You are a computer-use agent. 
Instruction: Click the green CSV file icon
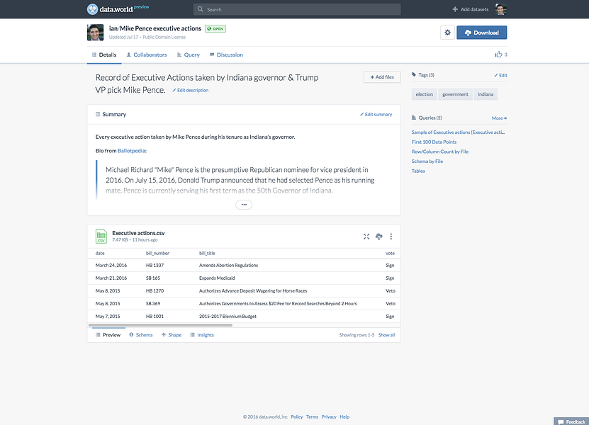pyautogui.click(x=101, y=237)
